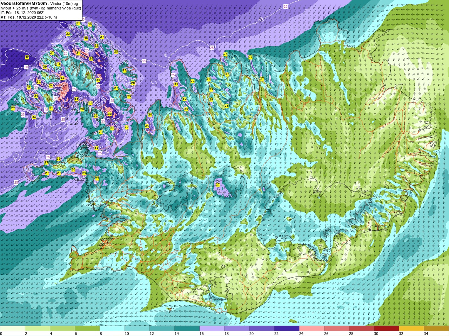
Task: Select 'hámarkshviða (gult)' in the header box
Action: pyautogui.click(x=64, y=8)
